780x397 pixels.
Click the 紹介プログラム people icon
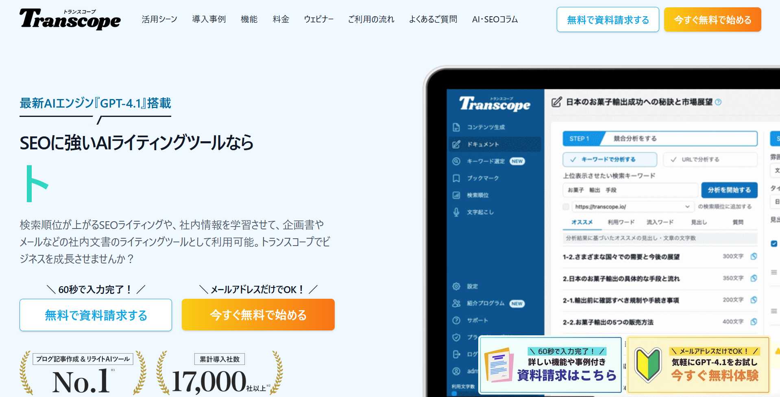(x=456, y=303)
